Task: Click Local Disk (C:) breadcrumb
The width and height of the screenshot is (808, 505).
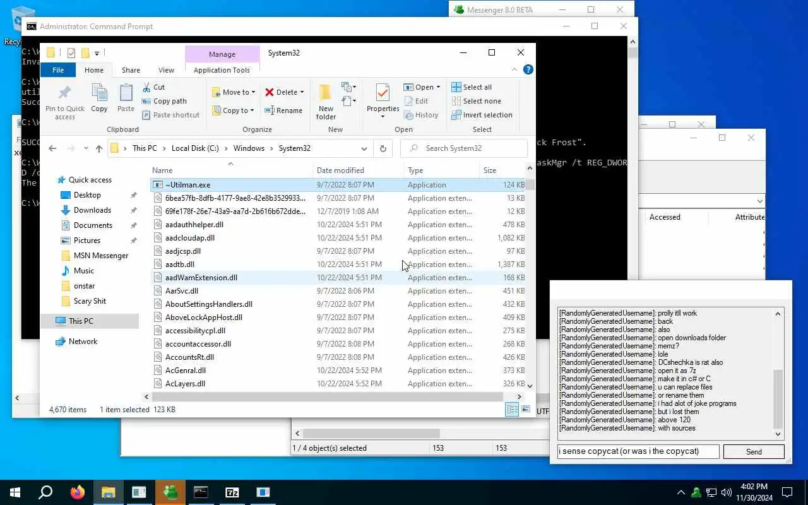Action: pos(195,148)
